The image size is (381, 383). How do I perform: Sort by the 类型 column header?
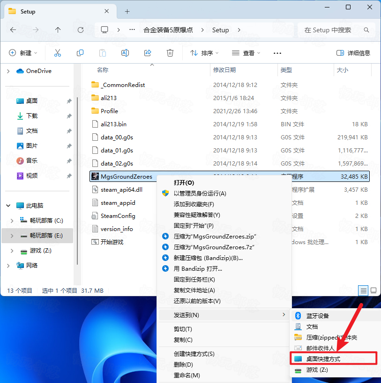point(286,70)
